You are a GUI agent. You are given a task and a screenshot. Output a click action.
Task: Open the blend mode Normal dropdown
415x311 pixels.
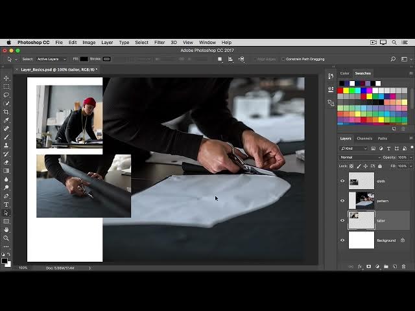360,157
